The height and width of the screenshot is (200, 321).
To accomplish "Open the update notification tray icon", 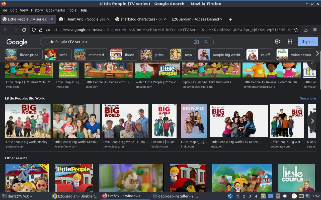I will tap(307, 196).
